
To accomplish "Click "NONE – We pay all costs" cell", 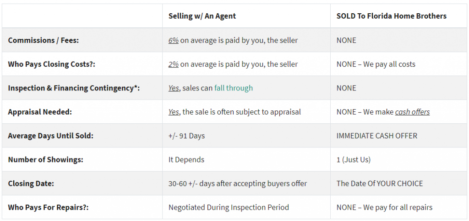I will 376,64.
